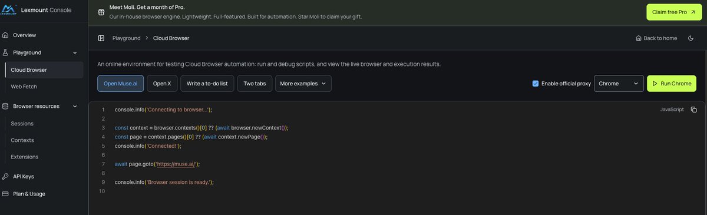Select Write a to-do list example

(x=207, y=84)
